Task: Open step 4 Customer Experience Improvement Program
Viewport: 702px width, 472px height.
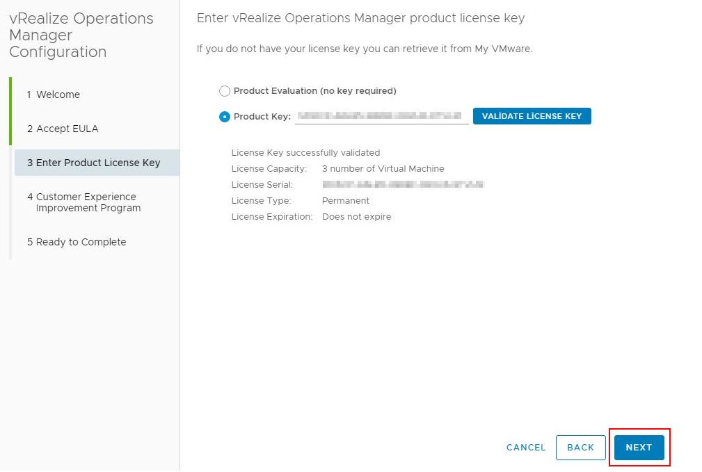Action: (83, 202)
